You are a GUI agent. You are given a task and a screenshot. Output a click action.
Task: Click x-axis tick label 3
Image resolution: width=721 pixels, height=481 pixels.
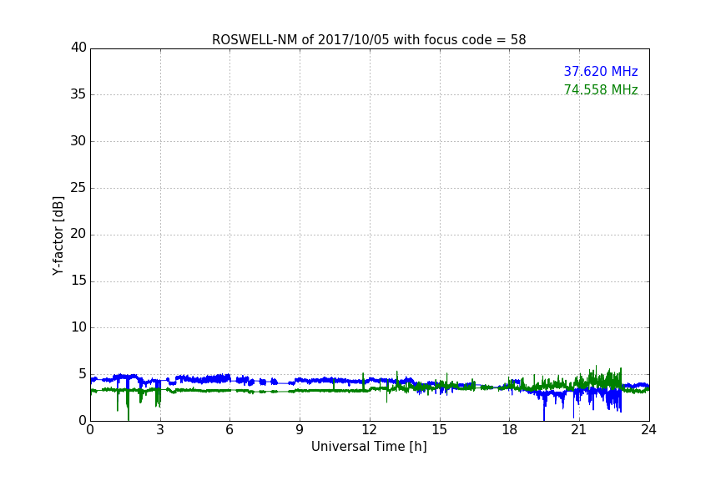pos(160,430)
